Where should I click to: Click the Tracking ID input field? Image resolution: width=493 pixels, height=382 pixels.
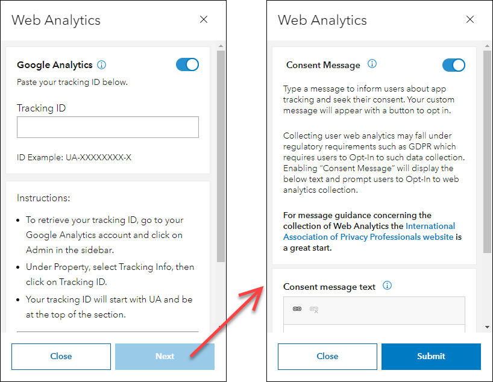[107, 127]
